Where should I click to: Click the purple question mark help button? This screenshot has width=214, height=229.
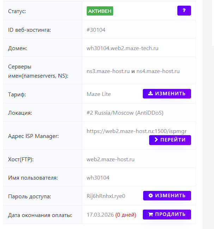pos(184,11)
